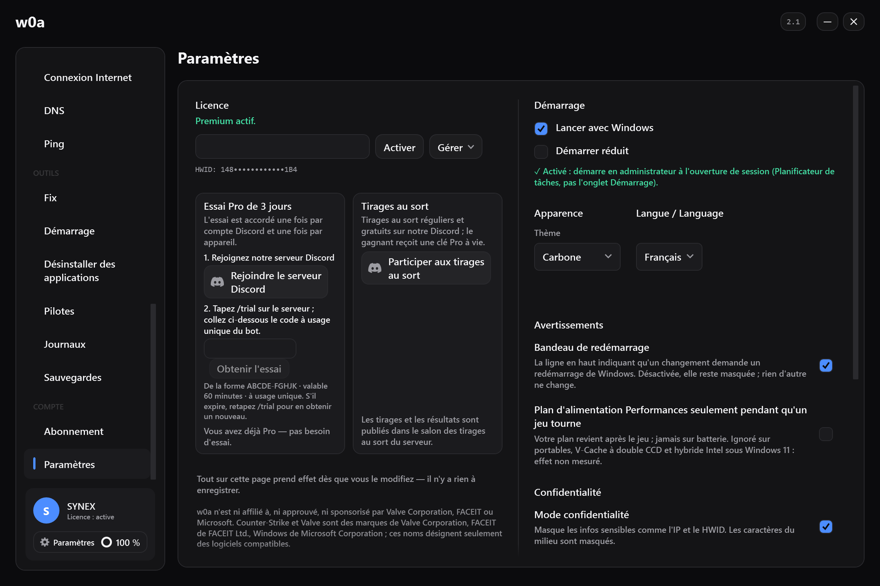Click the Obtenir l'essai button
This screenshot has height=586, width=880.
[249, 369]
